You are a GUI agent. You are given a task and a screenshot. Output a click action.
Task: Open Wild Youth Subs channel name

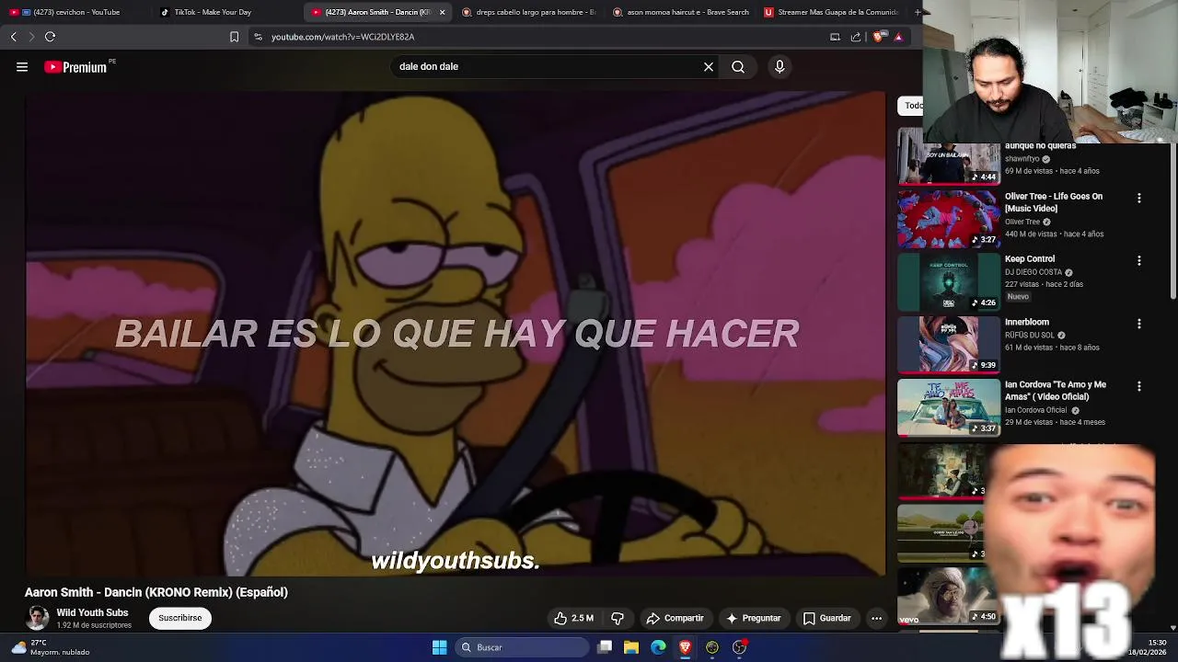92,612
